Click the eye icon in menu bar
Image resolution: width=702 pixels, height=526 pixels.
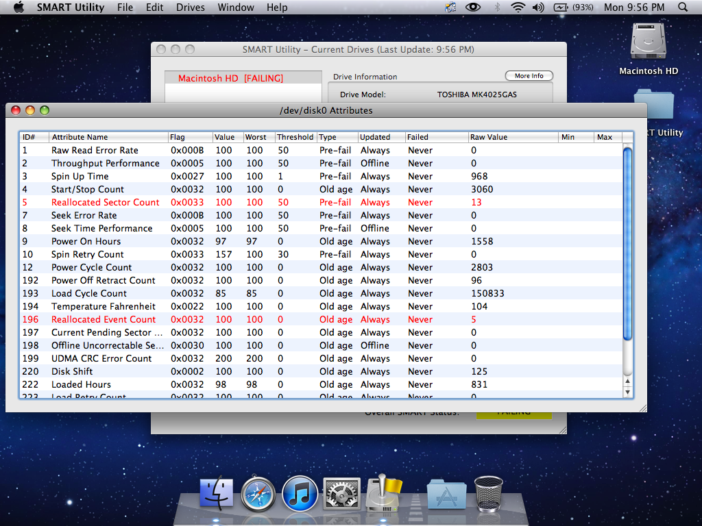pos(473,7)
